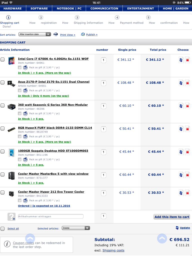
Task: Click the Publish link
Action: (92, 34)
